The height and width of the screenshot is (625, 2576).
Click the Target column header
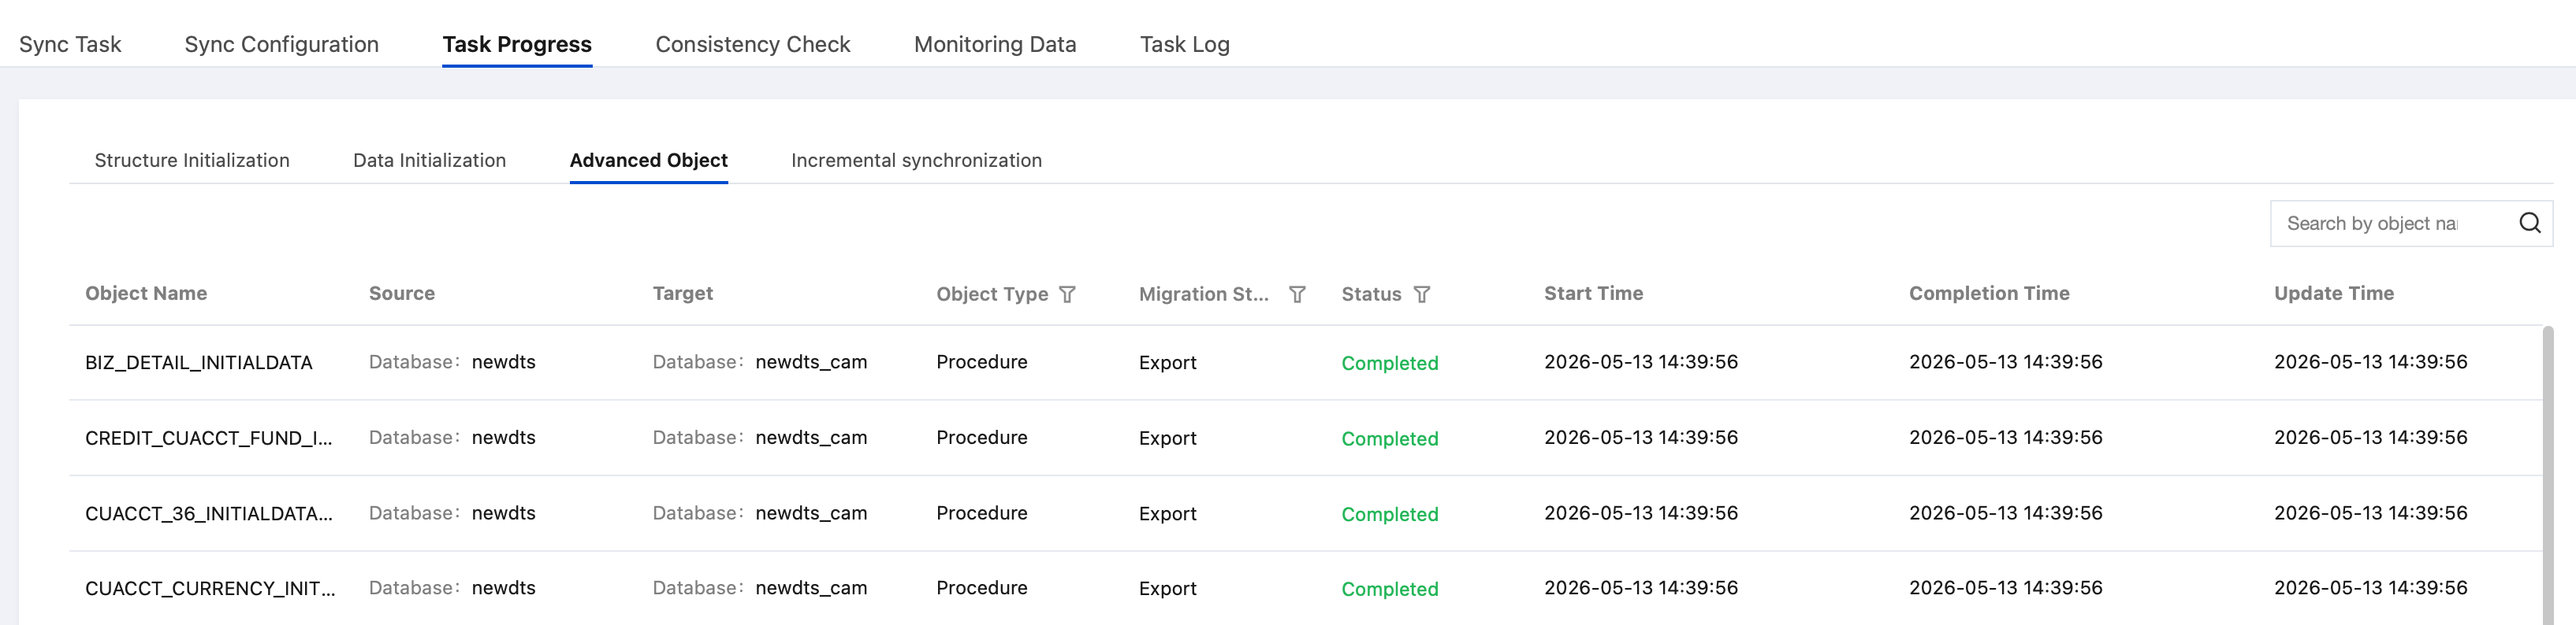click(x=683, y=294)
